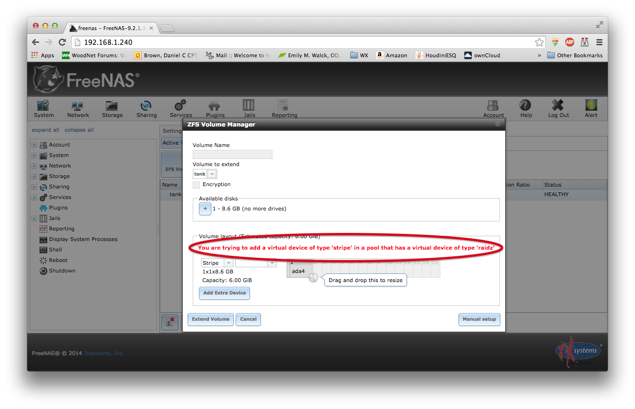Click the FreeNAS logo
The width and height of the screenshot is (635, 409).
86,79
